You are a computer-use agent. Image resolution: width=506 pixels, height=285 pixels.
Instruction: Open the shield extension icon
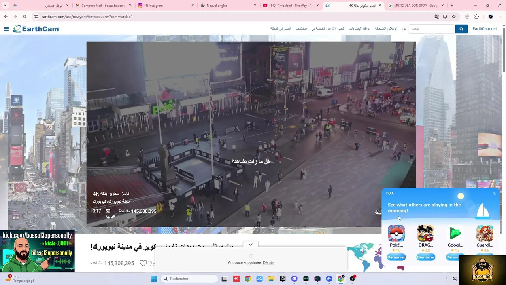tap(467, 17)
